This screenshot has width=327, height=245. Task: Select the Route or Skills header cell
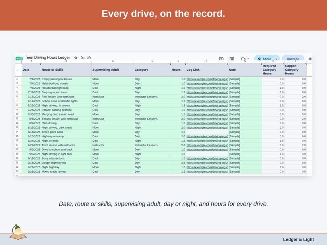tap(66, 70)
